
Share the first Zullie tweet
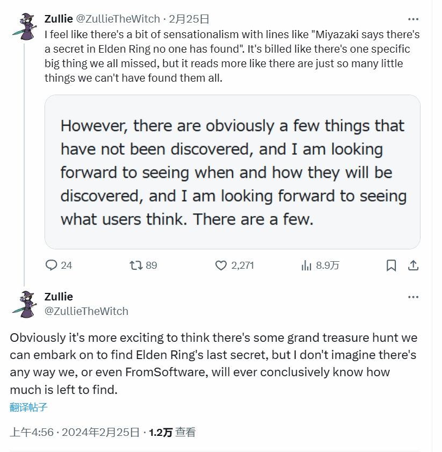[x=413, y=265]
